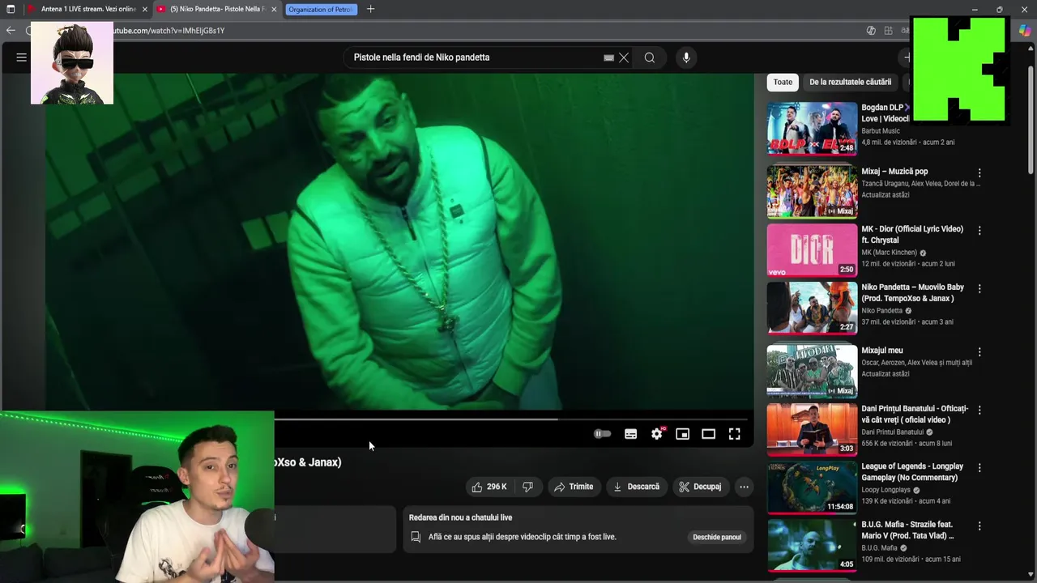Screen dimensions: 1037x583
Task: Click the 296 K like count text
Action: coord(497,487)
